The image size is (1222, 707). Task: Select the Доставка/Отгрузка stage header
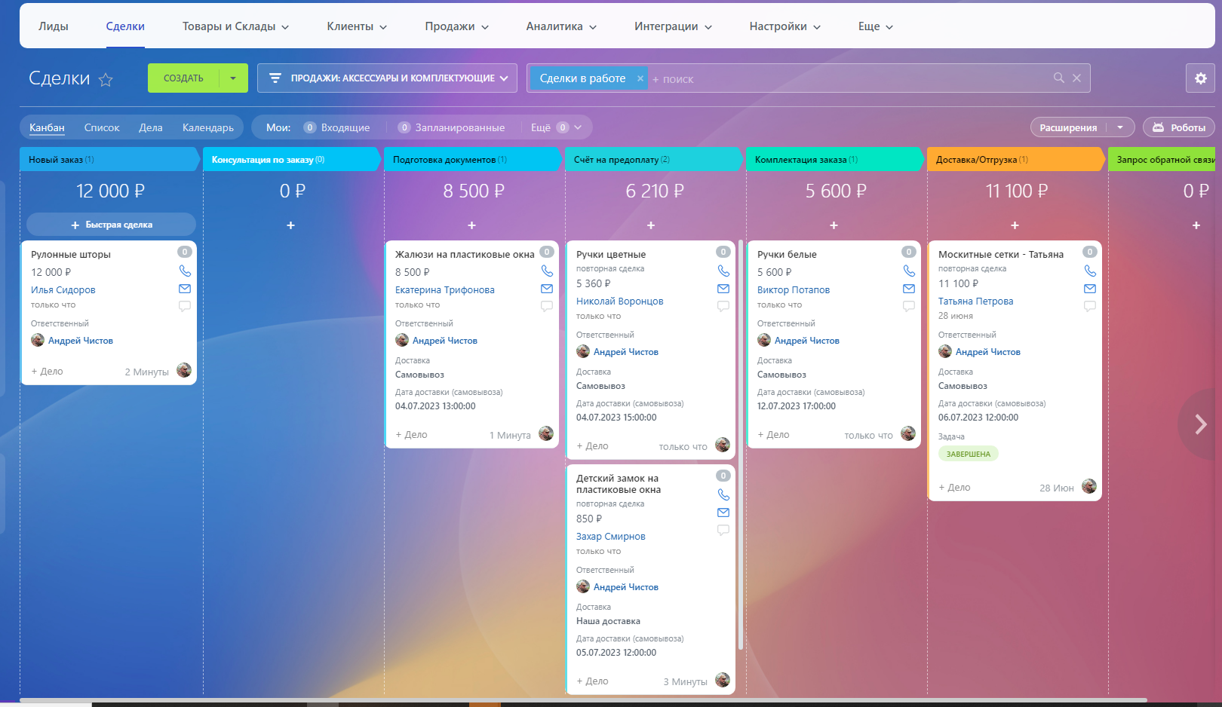(x=1017, y=159)
